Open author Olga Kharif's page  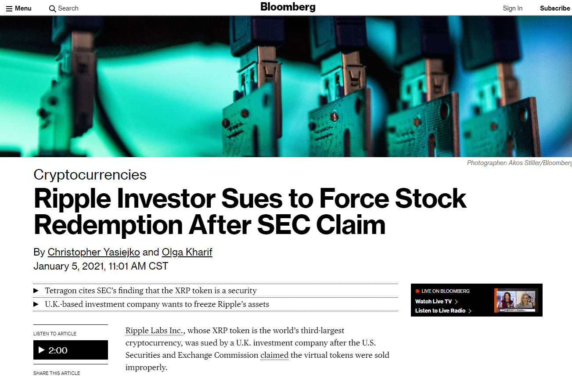187,252
